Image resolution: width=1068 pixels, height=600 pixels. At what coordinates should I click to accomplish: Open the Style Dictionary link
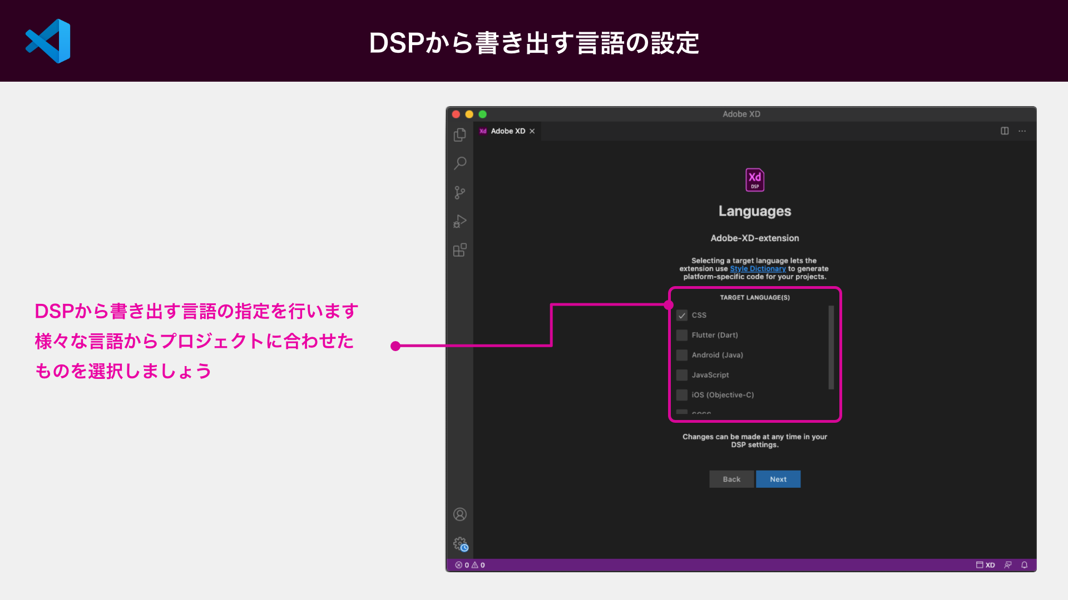click(758, 269)
